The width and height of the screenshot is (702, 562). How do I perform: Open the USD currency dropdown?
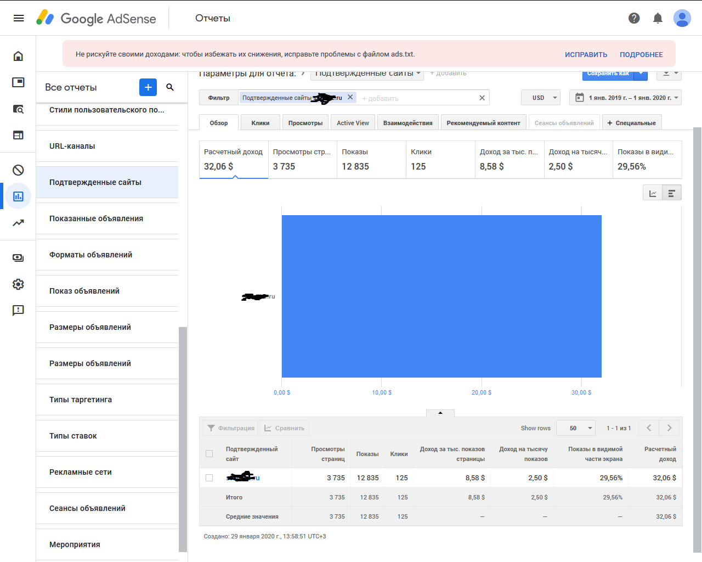(541, 98)
